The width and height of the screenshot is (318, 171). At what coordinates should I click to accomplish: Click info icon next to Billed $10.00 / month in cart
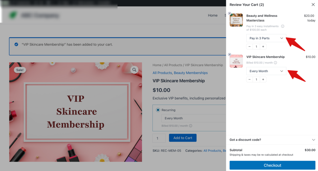[x=275, y=63]
